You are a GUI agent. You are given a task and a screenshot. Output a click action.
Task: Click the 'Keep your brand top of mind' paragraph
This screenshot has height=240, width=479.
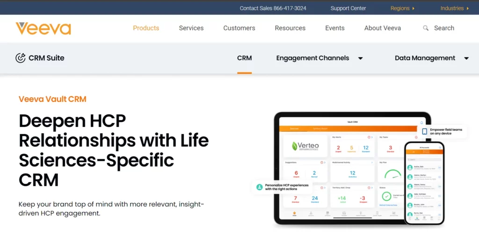pos(111,209)
